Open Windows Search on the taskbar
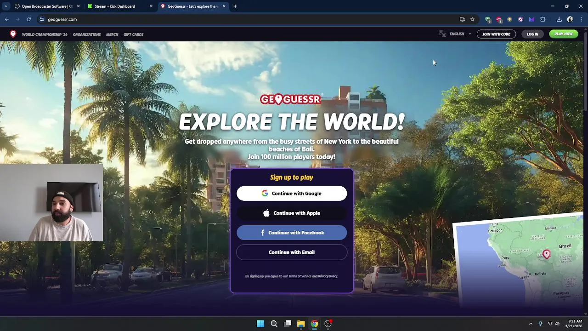Screen dimensions: 588x331 pyautogui.click(x=274, y=324)
